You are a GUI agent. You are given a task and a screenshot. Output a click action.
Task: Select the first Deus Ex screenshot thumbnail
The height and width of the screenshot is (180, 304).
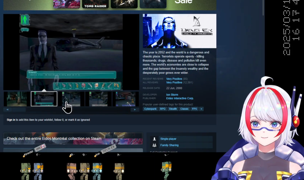point(17,99)
